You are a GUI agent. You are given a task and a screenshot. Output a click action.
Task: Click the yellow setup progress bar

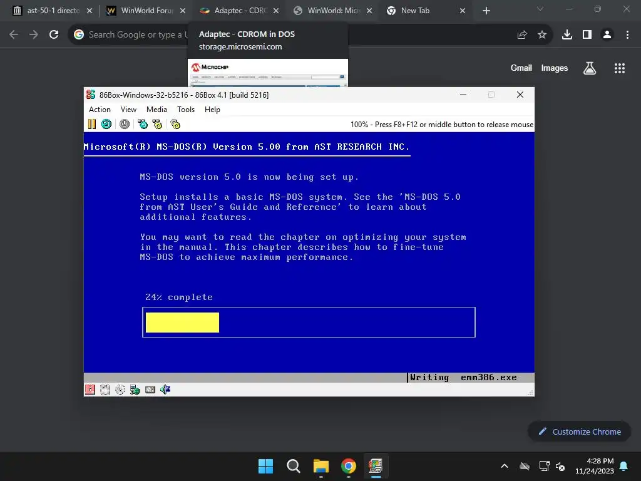pos(182,323)
